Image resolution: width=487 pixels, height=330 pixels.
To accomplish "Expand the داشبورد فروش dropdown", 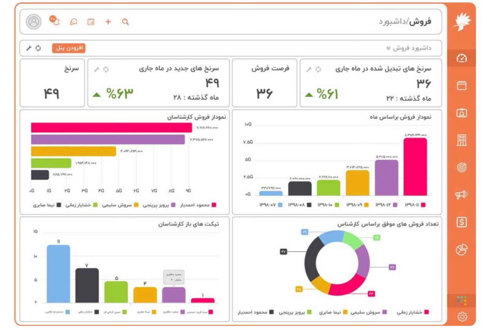I will click(409, 48).
